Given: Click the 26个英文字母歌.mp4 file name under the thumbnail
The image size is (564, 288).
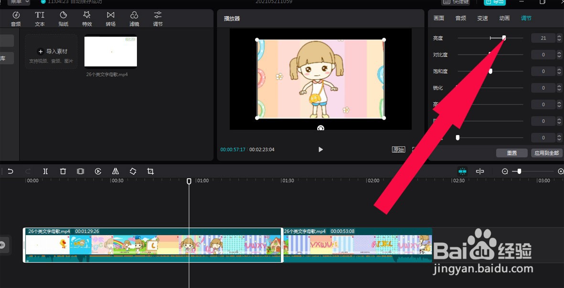Looking at the screenshot, I should (107, 75).
